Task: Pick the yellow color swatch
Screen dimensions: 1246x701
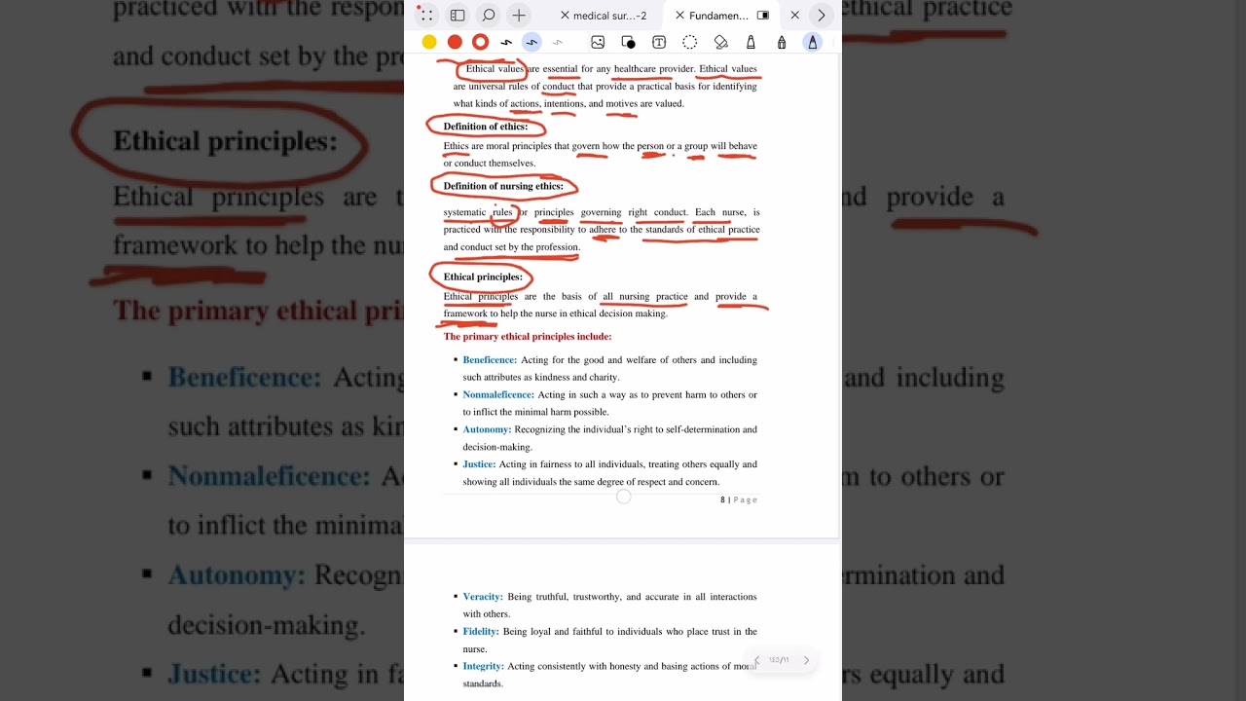Action: (429, 42)
